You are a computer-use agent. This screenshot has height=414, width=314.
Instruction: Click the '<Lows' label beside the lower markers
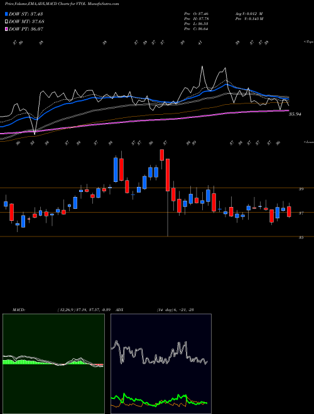[x=309, y=142]
